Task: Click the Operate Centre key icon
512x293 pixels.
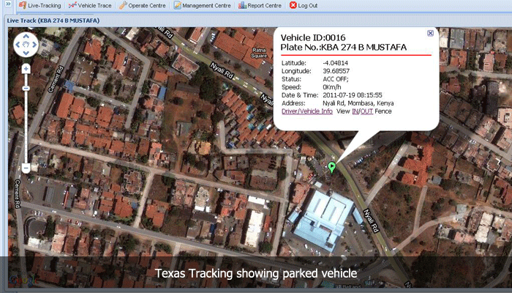Action: pyautogui.click(x=123, y=5)
